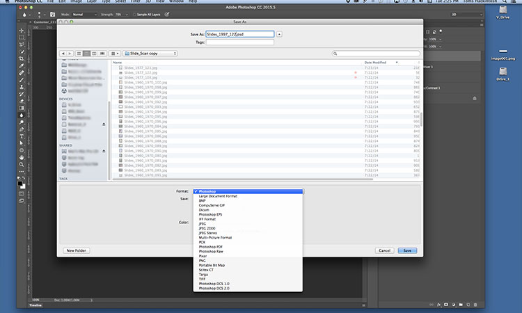
Task: Click the Tags input field
Action: [x=240, y=42]
